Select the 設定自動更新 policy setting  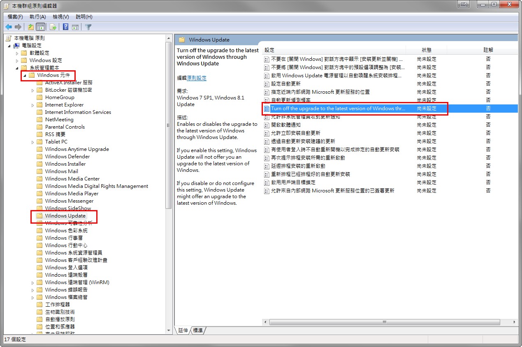(x=286, y=84)
